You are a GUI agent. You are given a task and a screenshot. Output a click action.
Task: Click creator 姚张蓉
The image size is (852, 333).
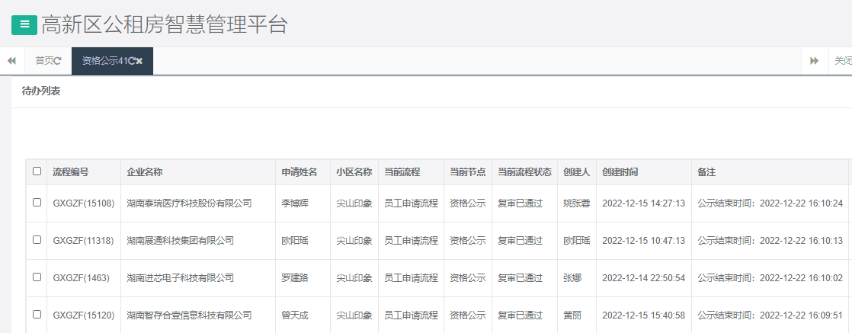(577, 203)
